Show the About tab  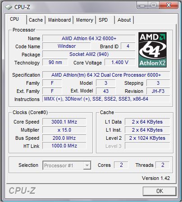124,20
